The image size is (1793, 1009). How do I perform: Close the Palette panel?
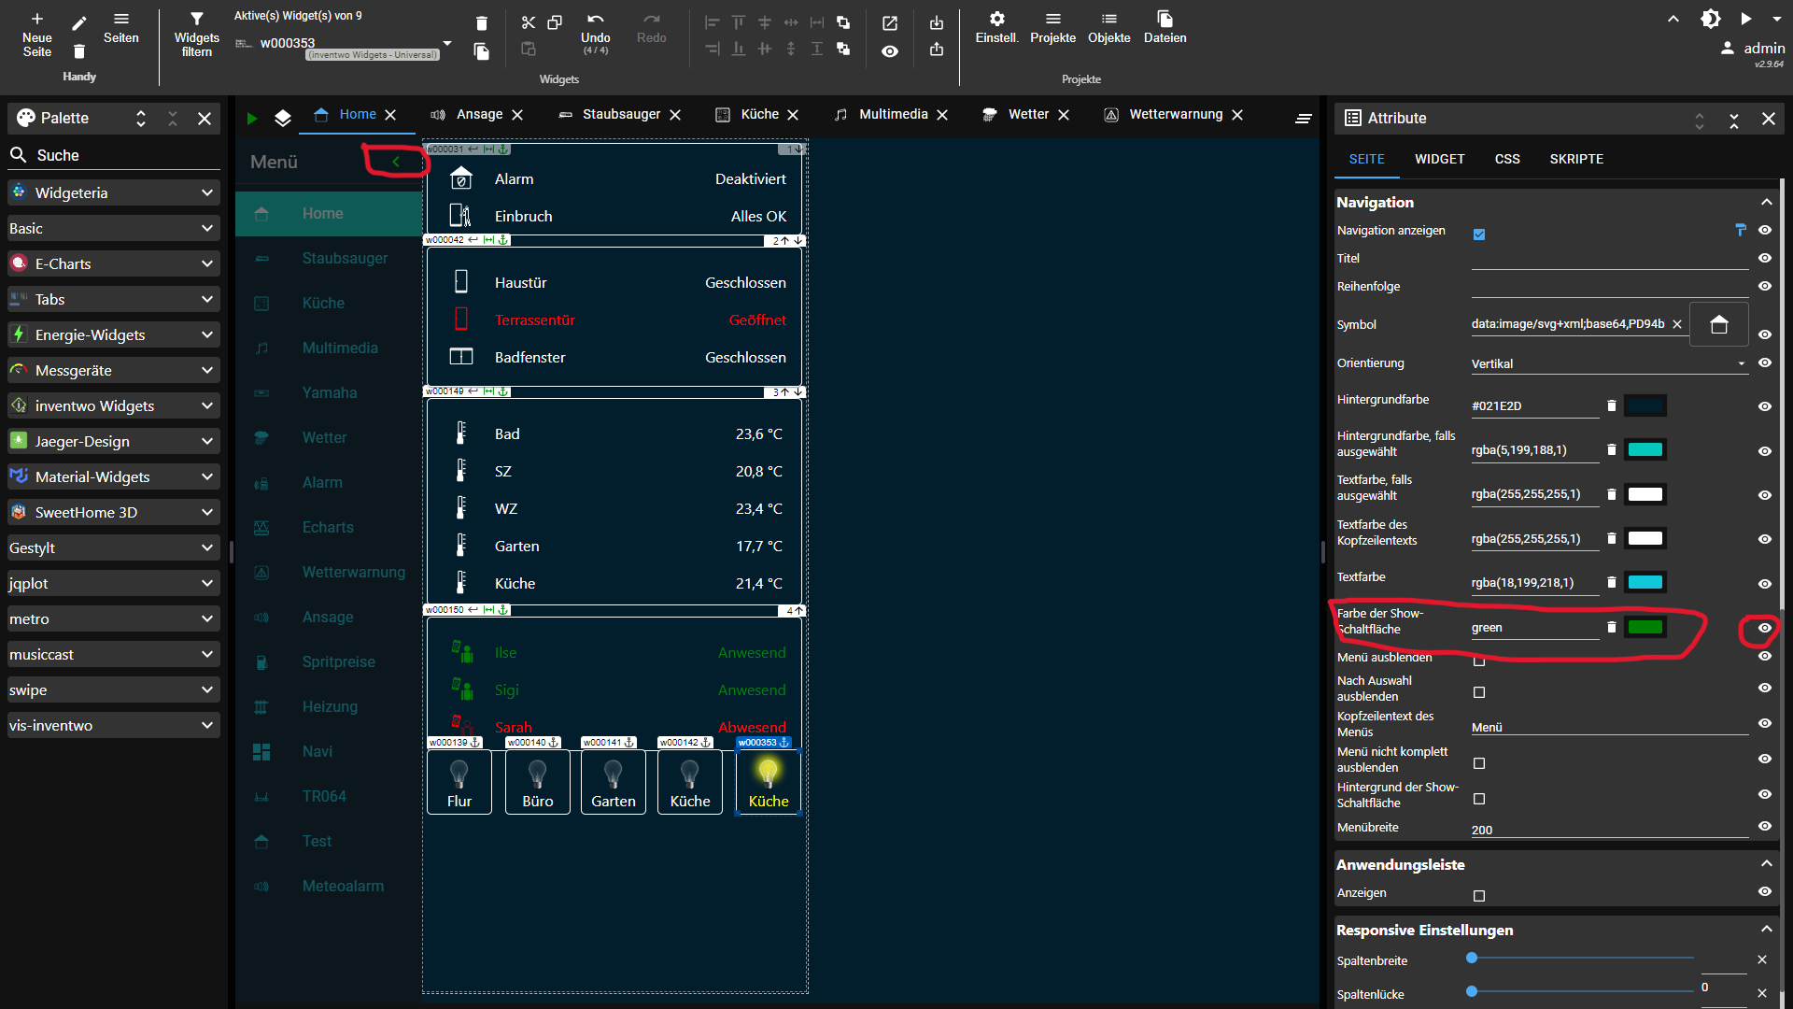[x=205, y=119]
